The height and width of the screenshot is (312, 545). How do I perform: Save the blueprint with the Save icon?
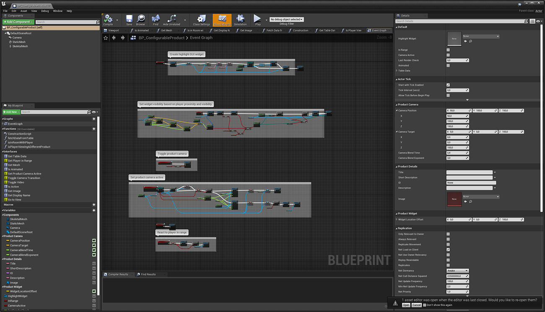pyautogui.click(x=129, y=19)
